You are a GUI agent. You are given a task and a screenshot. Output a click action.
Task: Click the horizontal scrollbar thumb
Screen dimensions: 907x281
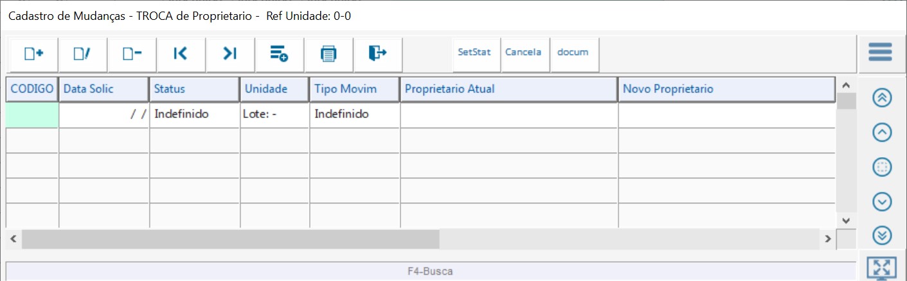pos(230,239)
